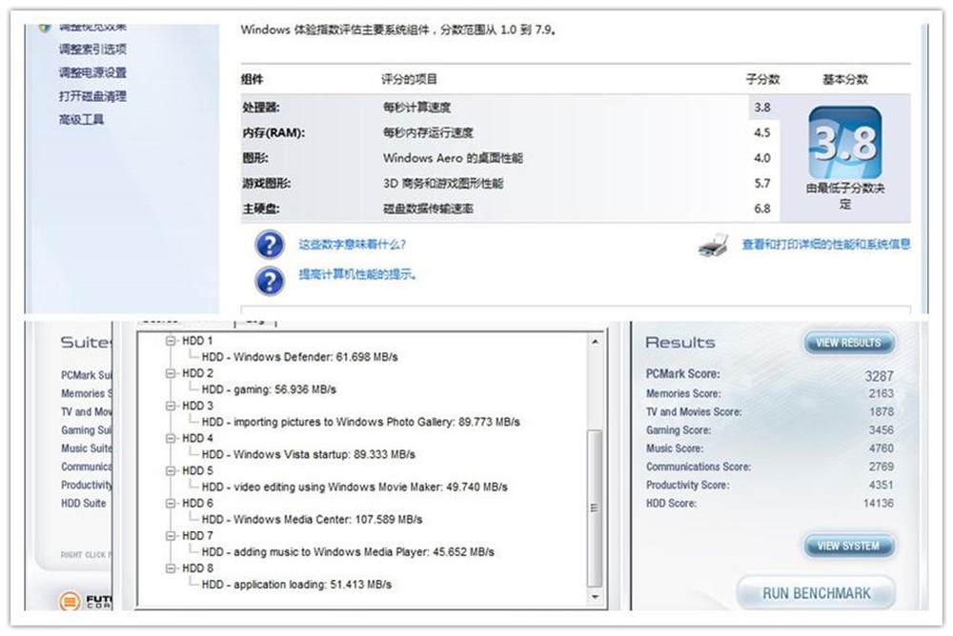Click the scroll up arrow of the HDD results list
The height and width of the screenshot is (636, 953).
(595, 342)
